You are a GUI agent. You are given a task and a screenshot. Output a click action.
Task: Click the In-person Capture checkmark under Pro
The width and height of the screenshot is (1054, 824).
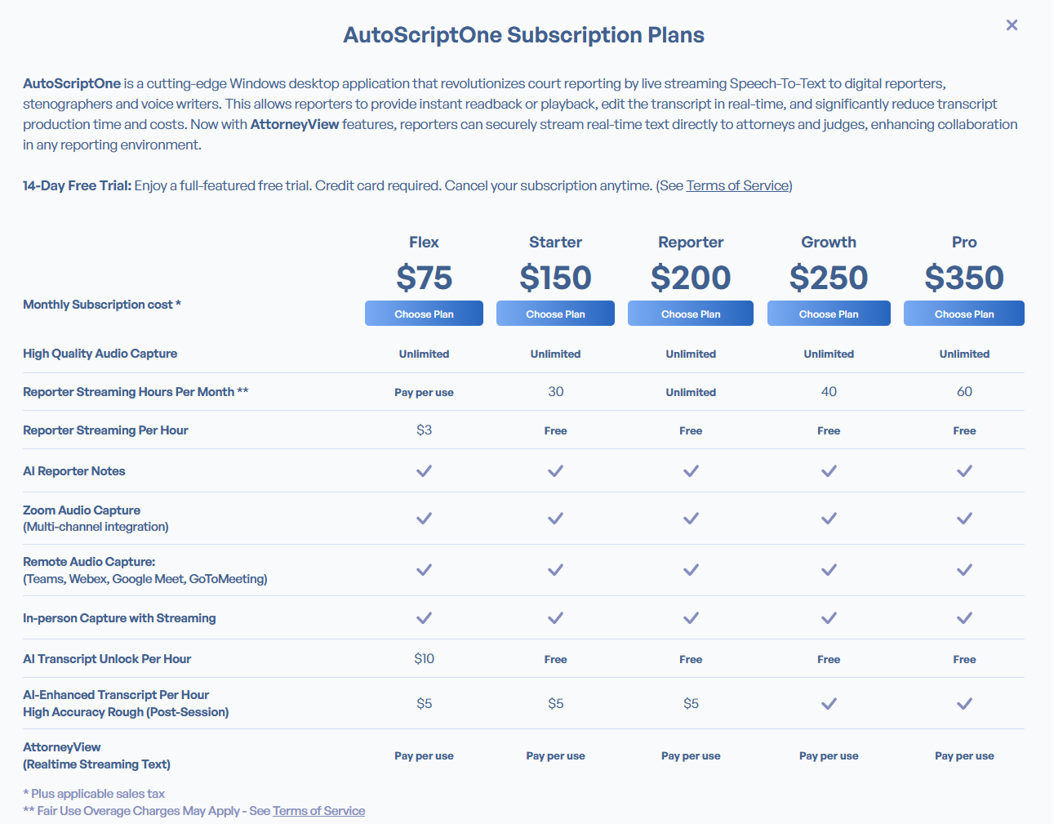click(x=964, y=617)
